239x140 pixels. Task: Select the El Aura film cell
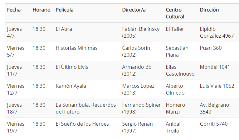point(64,29)
